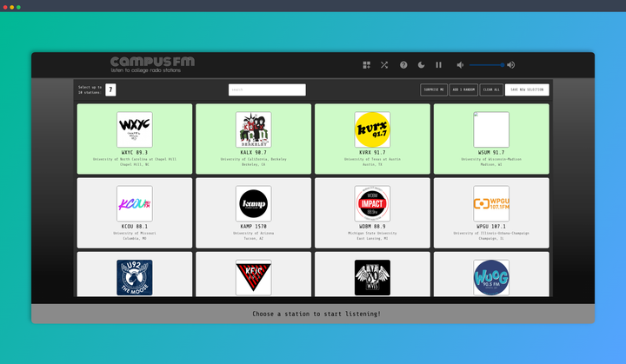The image size is (626, 364).
Task: Open the station grid selector icon
Action: pyautogui.click(x=367, y=65)
